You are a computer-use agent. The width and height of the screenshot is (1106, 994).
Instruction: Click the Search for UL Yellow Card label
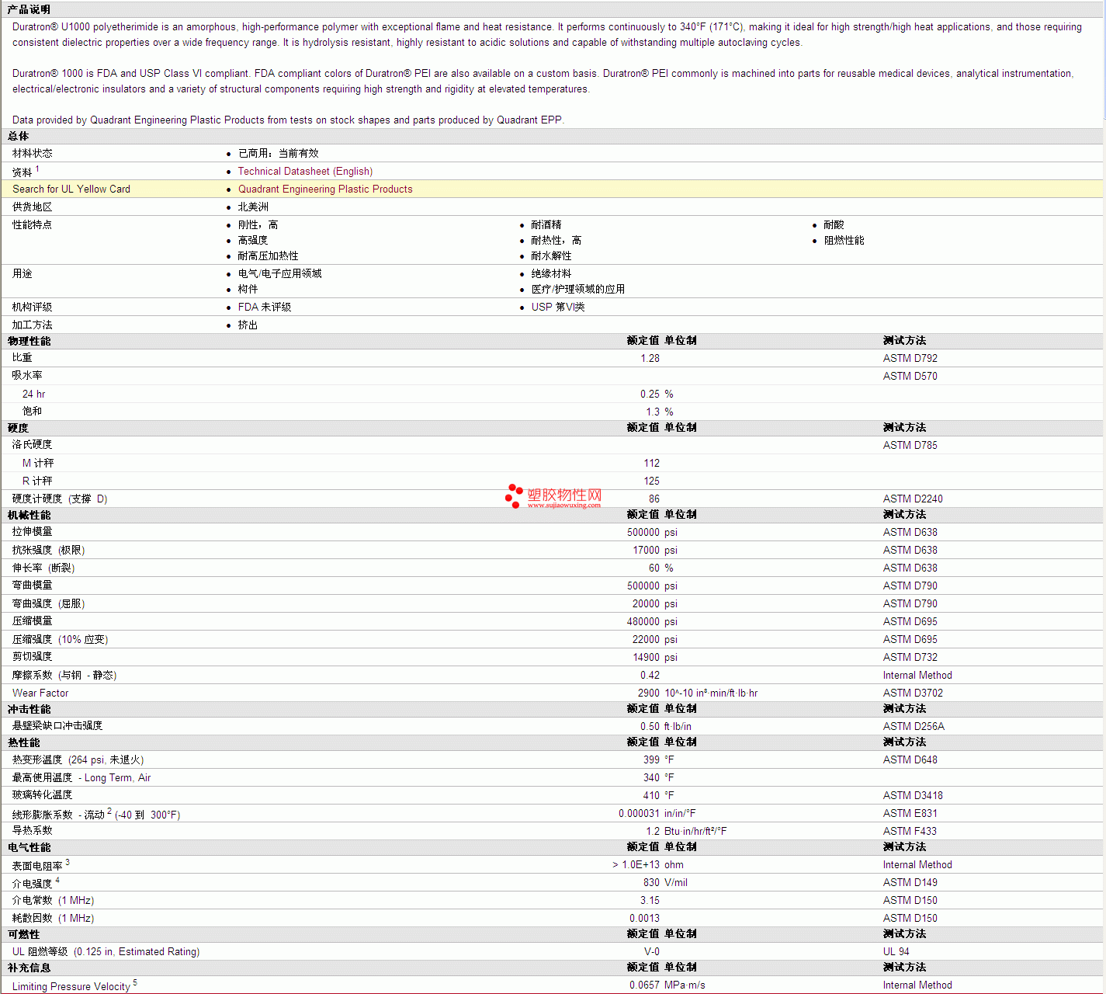click(71, 189)
